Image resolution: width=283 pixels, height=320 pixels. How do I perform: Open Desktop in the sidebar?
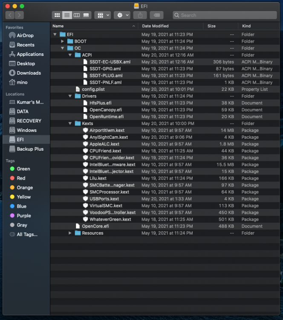point(26,64)
